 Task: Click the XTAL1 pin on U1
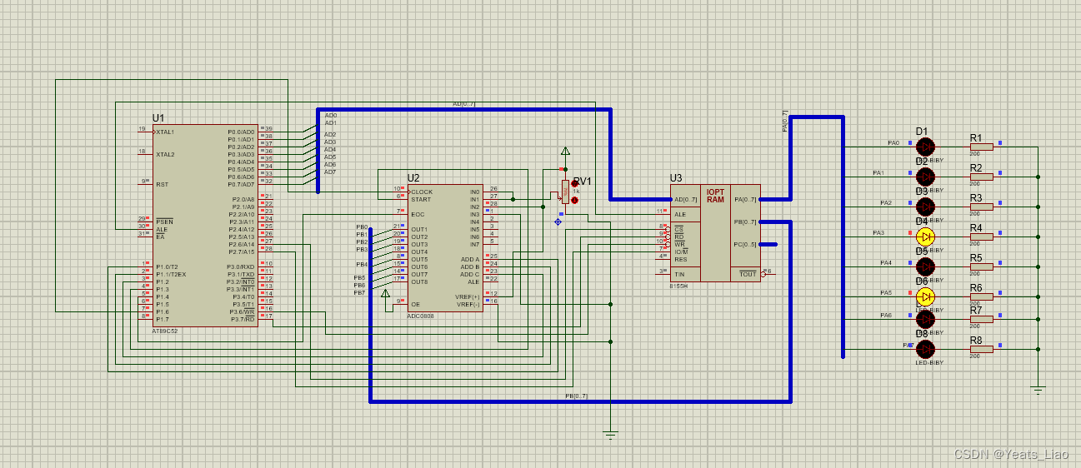click(165, 132)
